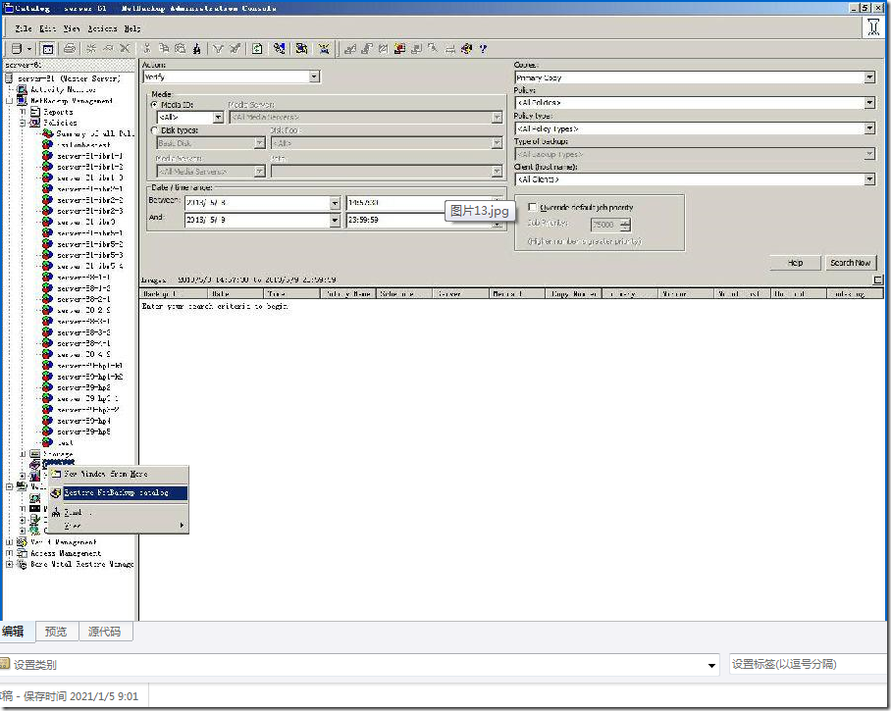Enable Override default job priority checkbox
Image resolution: width=891 pixels, height=711 pixels.
[532, 207]
